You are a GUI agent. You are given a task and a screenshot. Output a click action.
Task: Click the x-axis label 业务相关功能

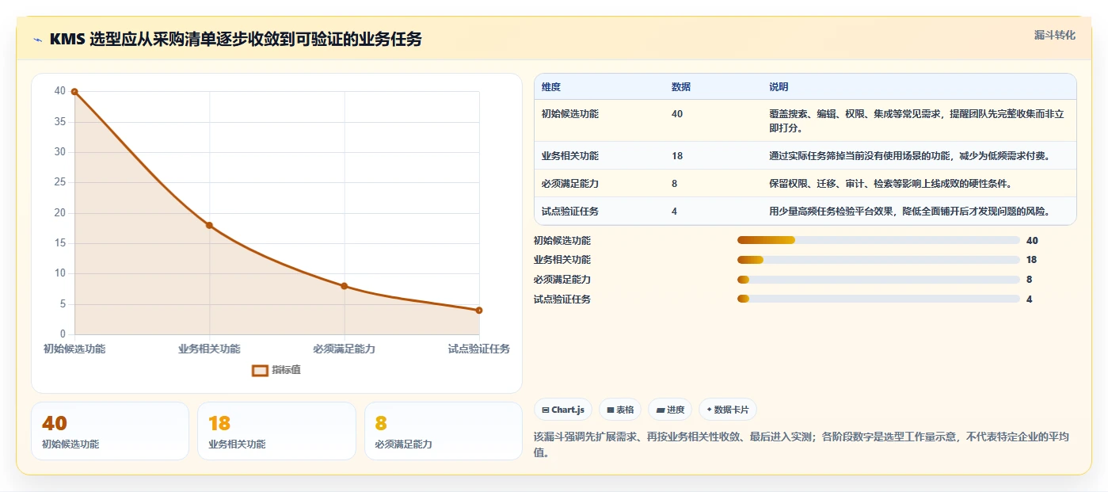click(x=209, y=349)
